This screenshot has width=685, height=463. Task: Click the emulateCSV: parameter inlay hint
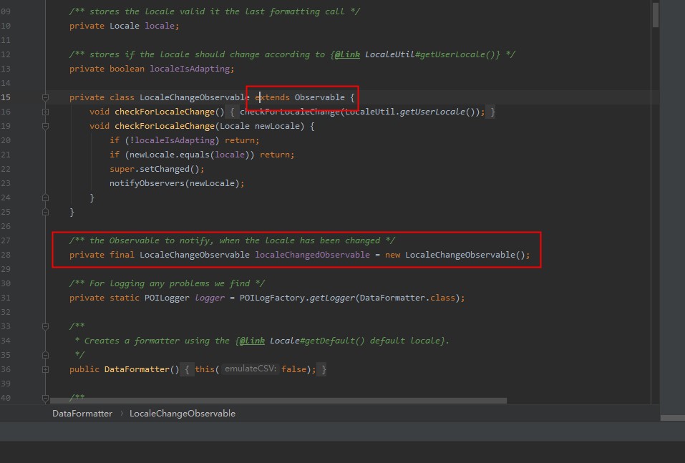(250, 369)
